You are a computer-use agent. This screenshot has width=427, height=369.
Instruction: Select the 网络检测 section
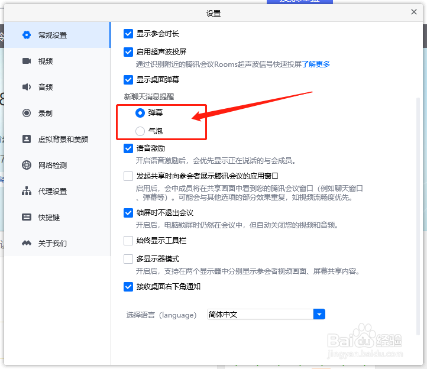pos(57,165)
